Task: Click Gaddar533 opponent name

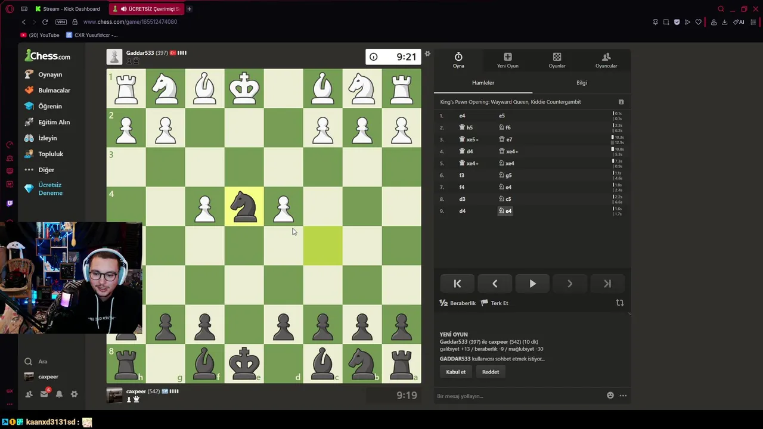Action: (139, 53)
